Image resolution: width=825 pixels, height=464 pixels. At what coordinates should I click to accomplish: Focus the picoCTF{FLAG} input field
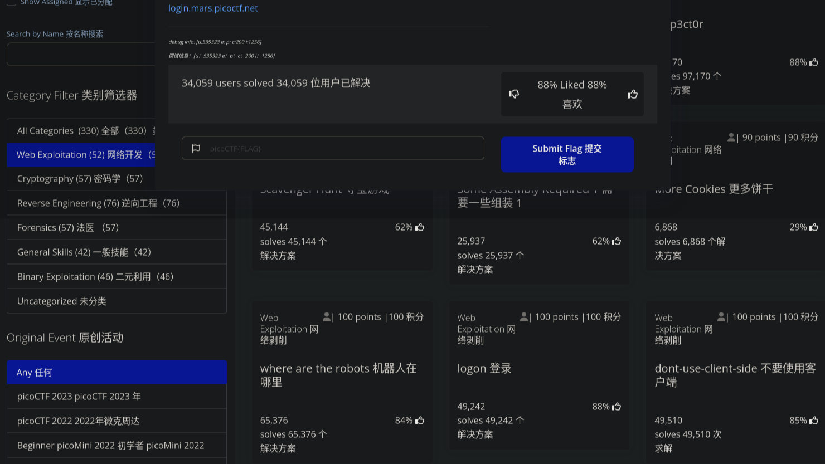(x=333, y=148)
